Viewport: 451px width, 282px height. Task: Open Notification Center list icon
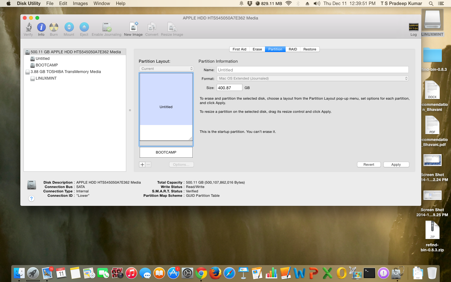coord(441,3)
